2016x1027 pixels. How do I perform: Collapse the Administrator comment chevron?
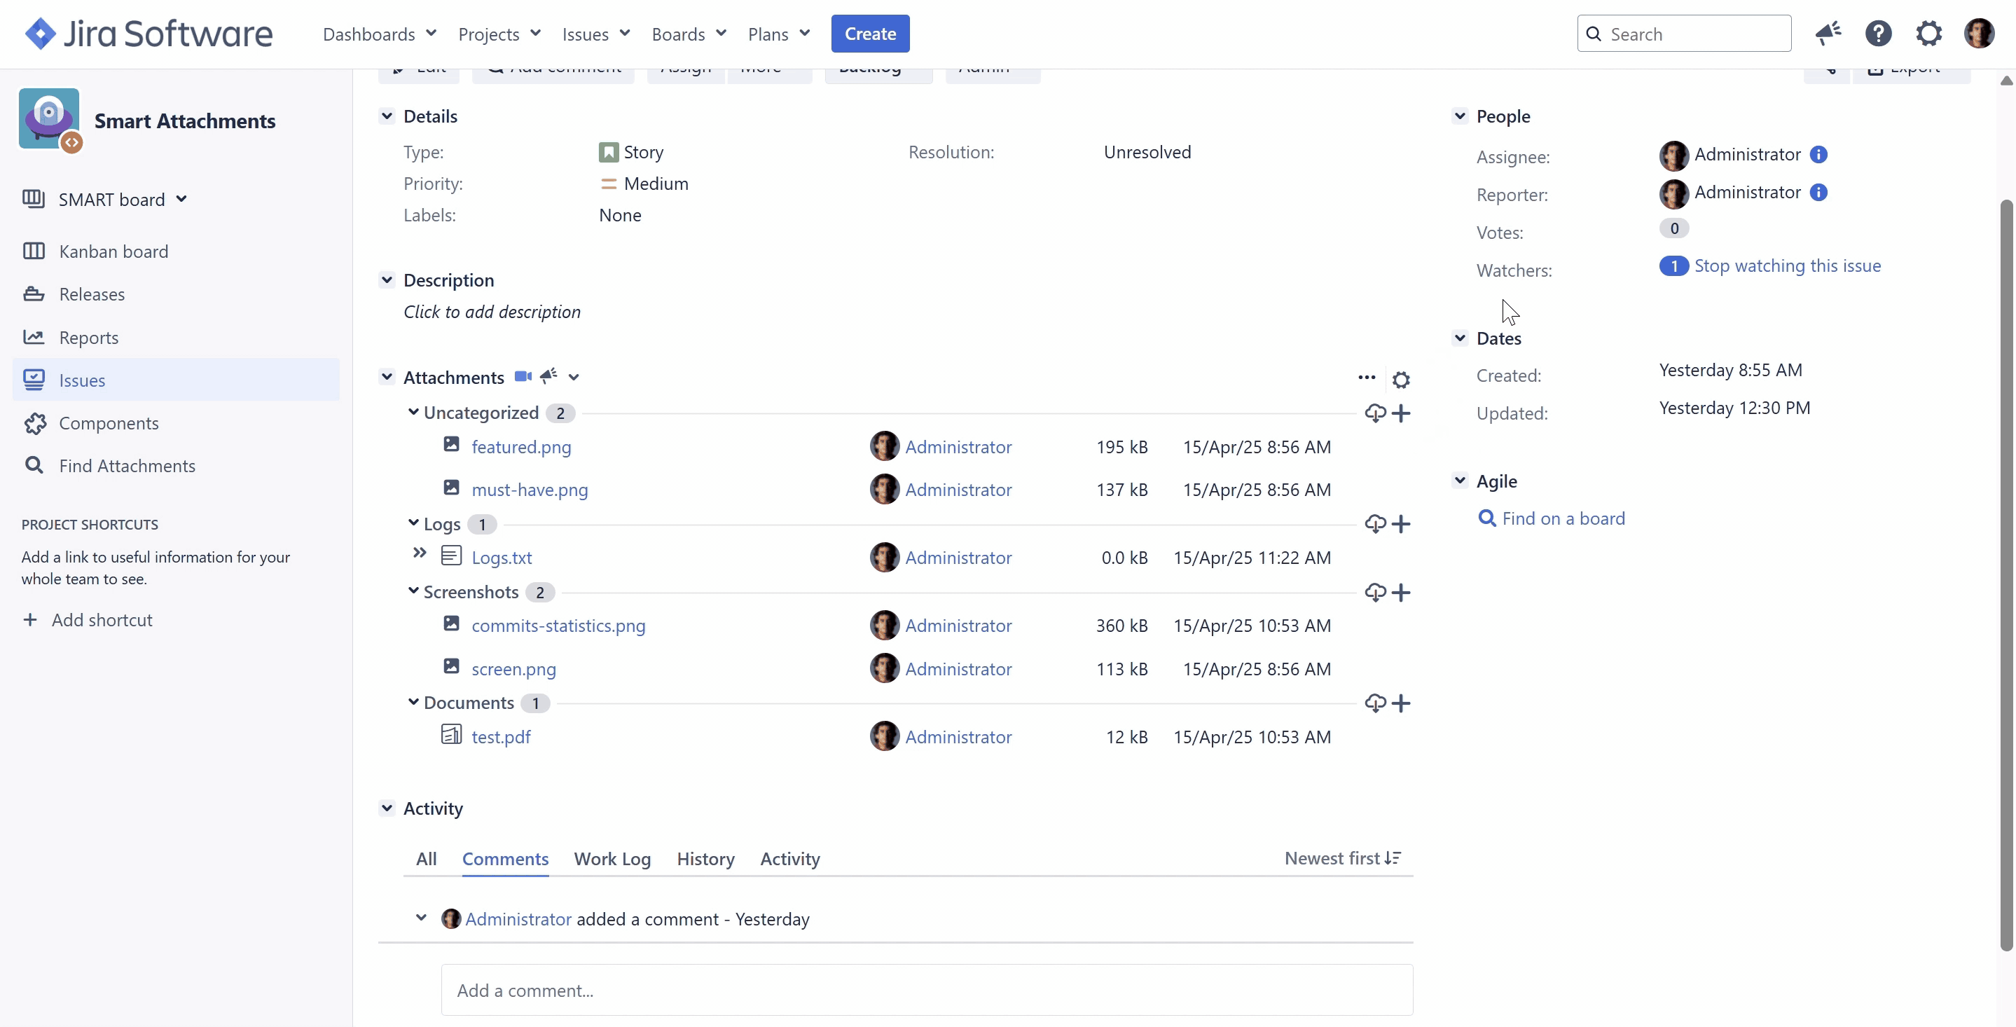(x=421, y=918)
